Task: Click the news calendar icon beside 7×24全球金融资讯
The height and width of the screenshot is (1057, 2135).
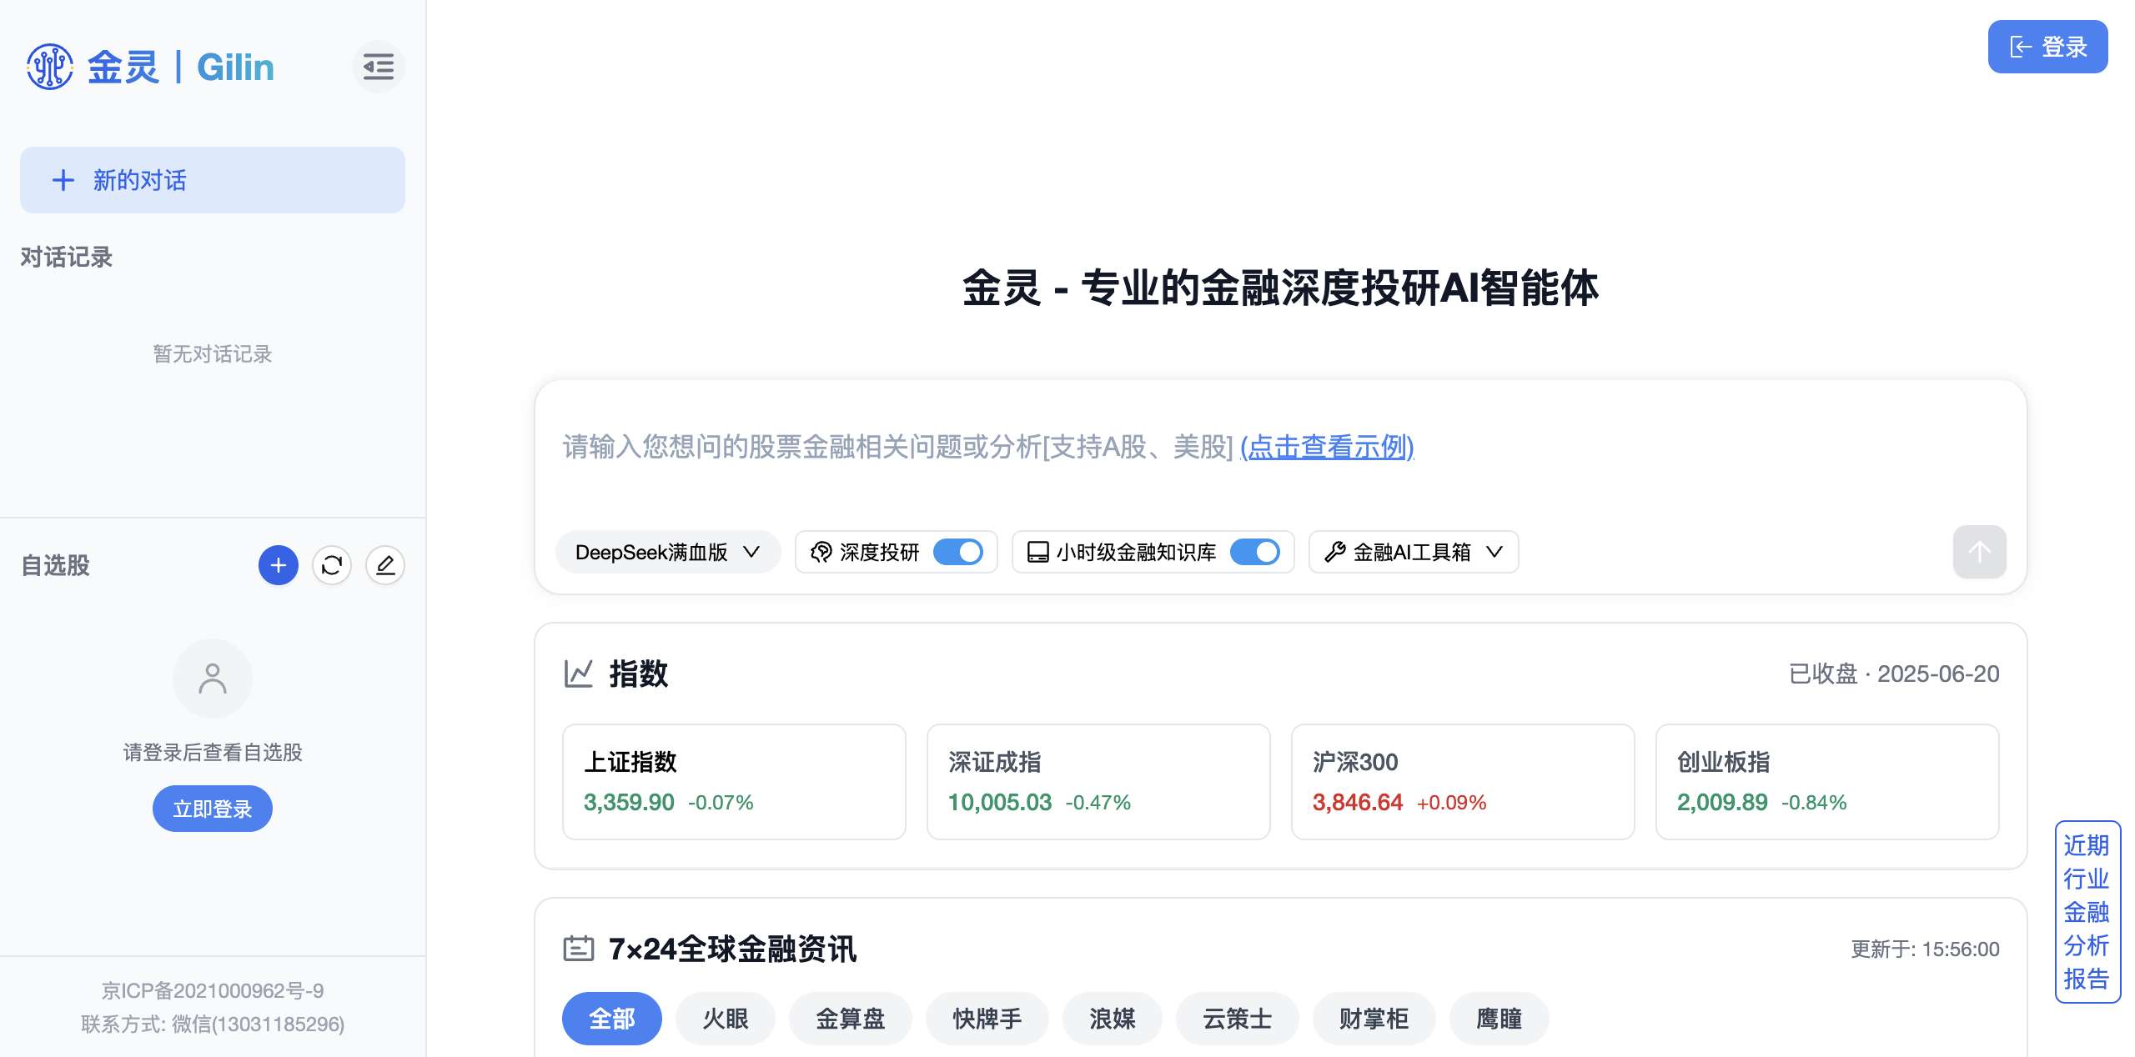Action: [x=578, y=949]
